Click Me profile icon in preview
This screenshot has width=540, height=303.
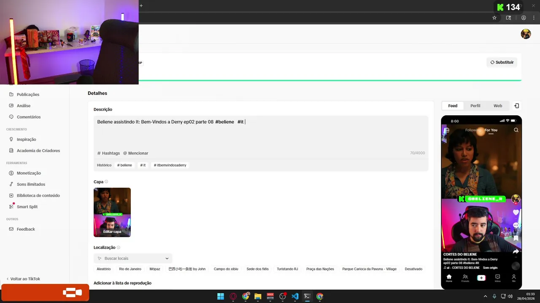coord(514,278)
